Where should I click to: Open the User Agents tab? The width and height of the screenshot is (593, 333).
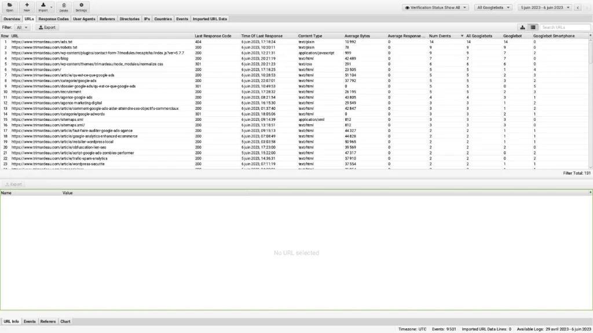[x=84, y=19]
